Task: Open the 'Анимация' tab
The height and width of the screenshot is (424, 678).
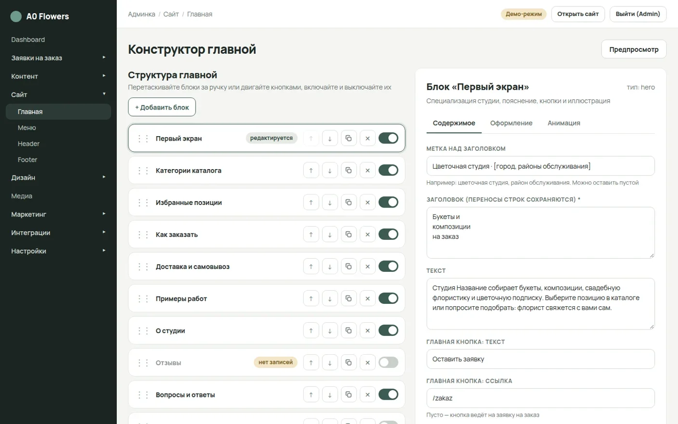Action: tap(564, 123)
